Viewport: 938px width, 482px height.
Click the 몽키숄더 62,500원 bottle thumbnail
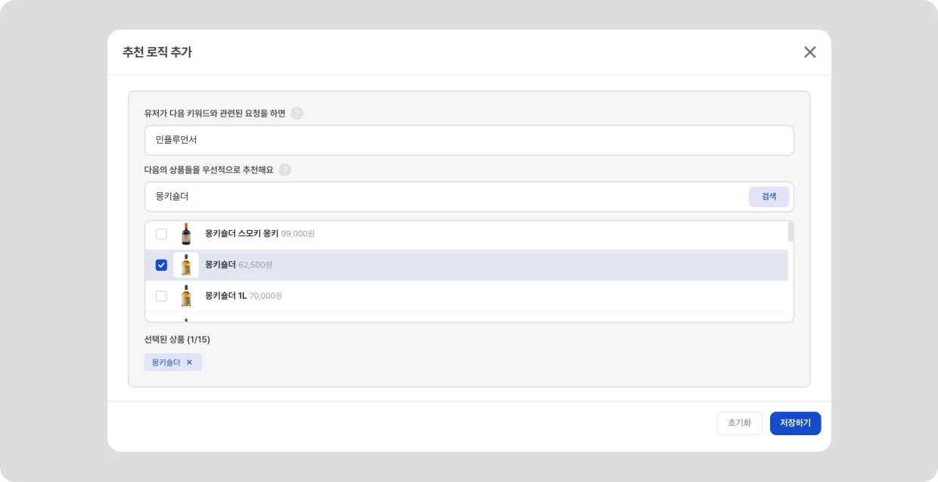[186, 265]
